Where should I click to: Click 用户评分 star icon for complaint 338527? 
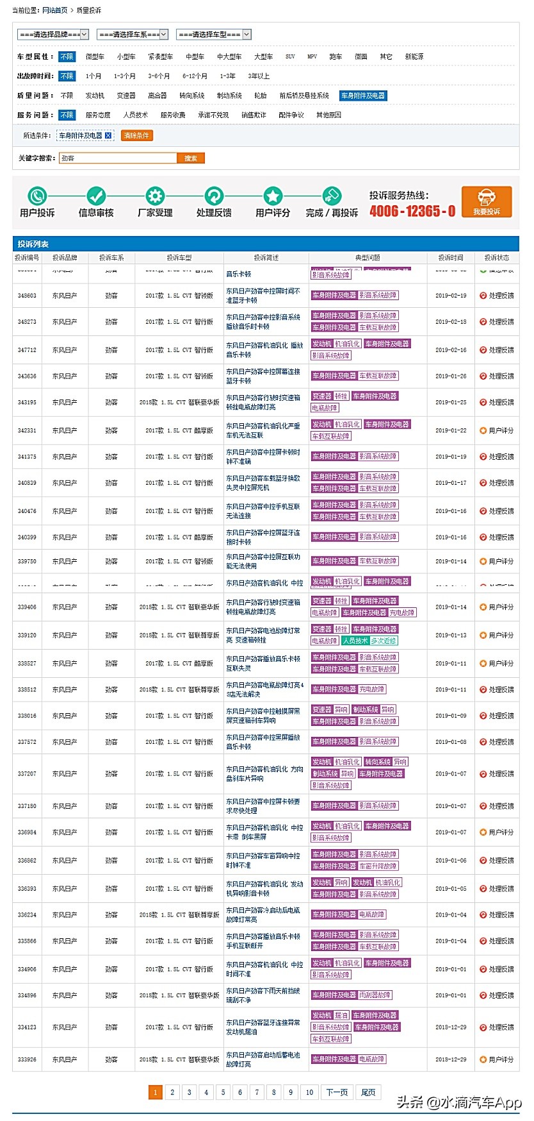(483, 663)
